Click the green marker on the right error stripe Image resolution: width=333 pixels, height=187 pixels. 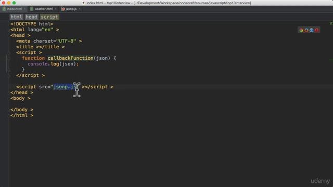click(331, 60)
